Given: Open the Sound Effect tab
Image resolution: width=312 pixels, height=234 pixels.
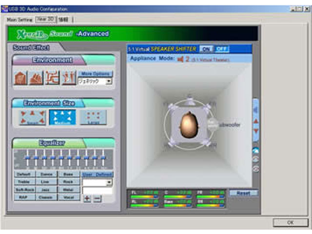Looking at the screenshot, I should pos(31,48).
